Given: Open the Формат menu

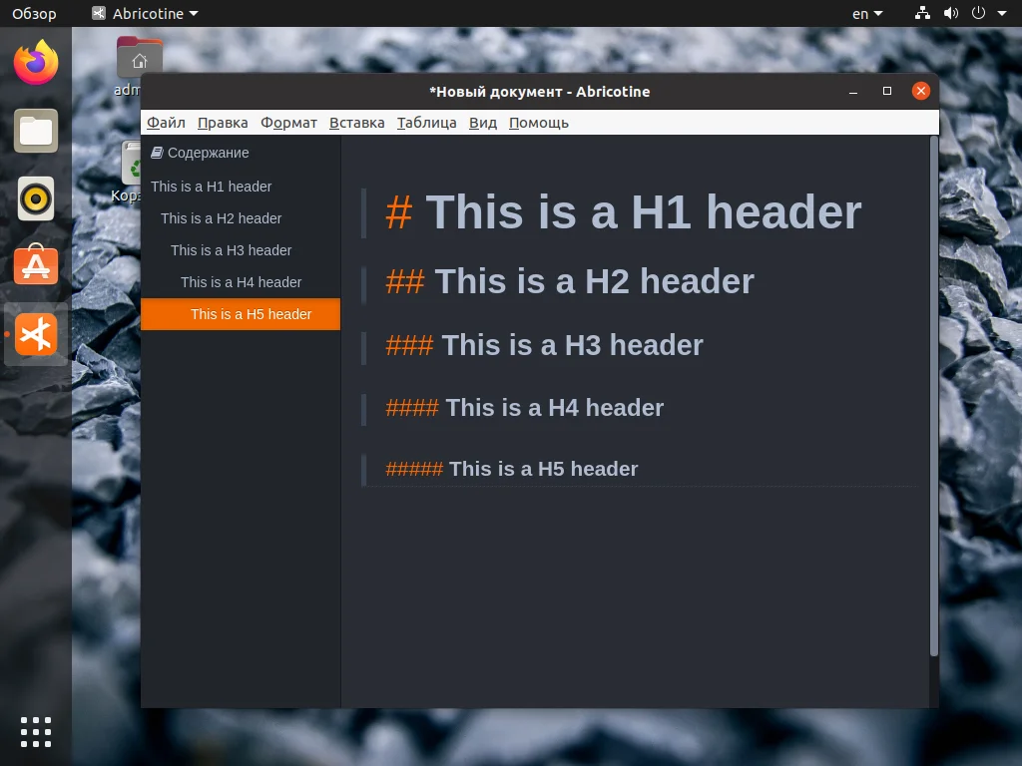Looking at the screenshot, I should pyautogui.click(x=287, y=122).
